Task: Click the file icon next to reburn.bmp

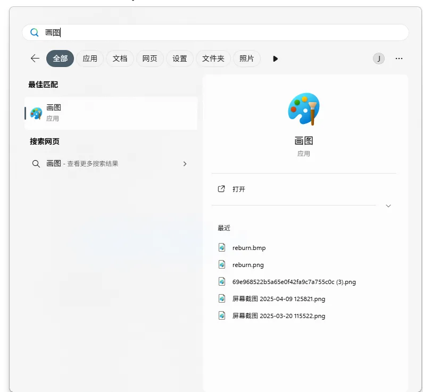Action: (x=222, y=247)
